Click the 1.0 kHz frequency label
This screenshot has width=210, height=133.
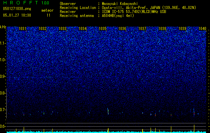pyautogui.click(x=3, y=60)
